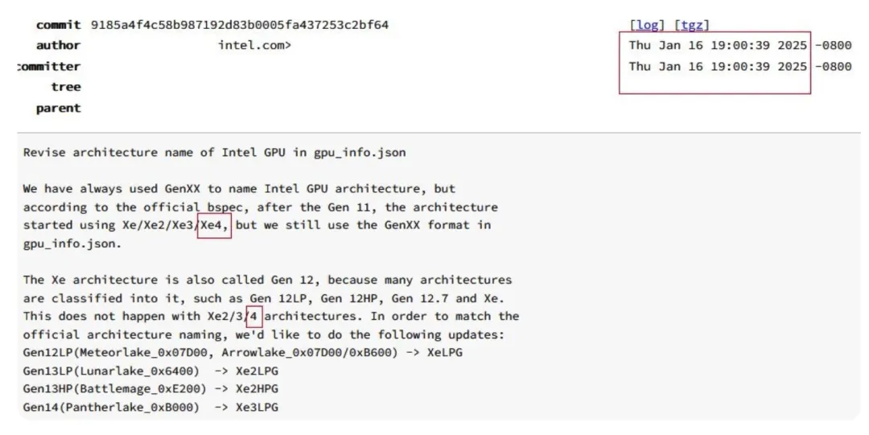The height and width of the screenshot is (435, 869).
Task: Click the author's intel.com email text
Action: [254, 46]
